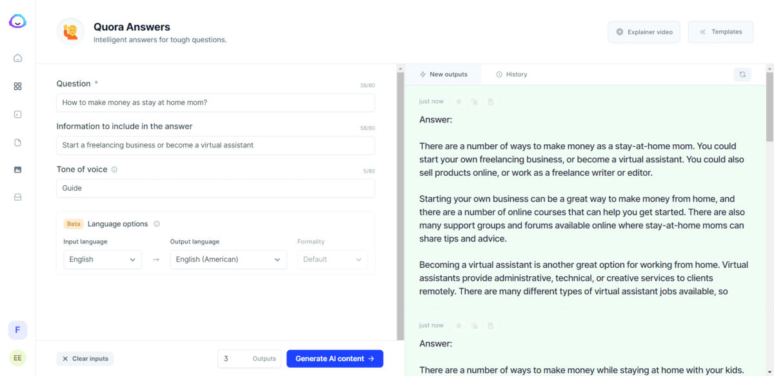
Task: Copy the first generated answer
Action: (474, 101)
